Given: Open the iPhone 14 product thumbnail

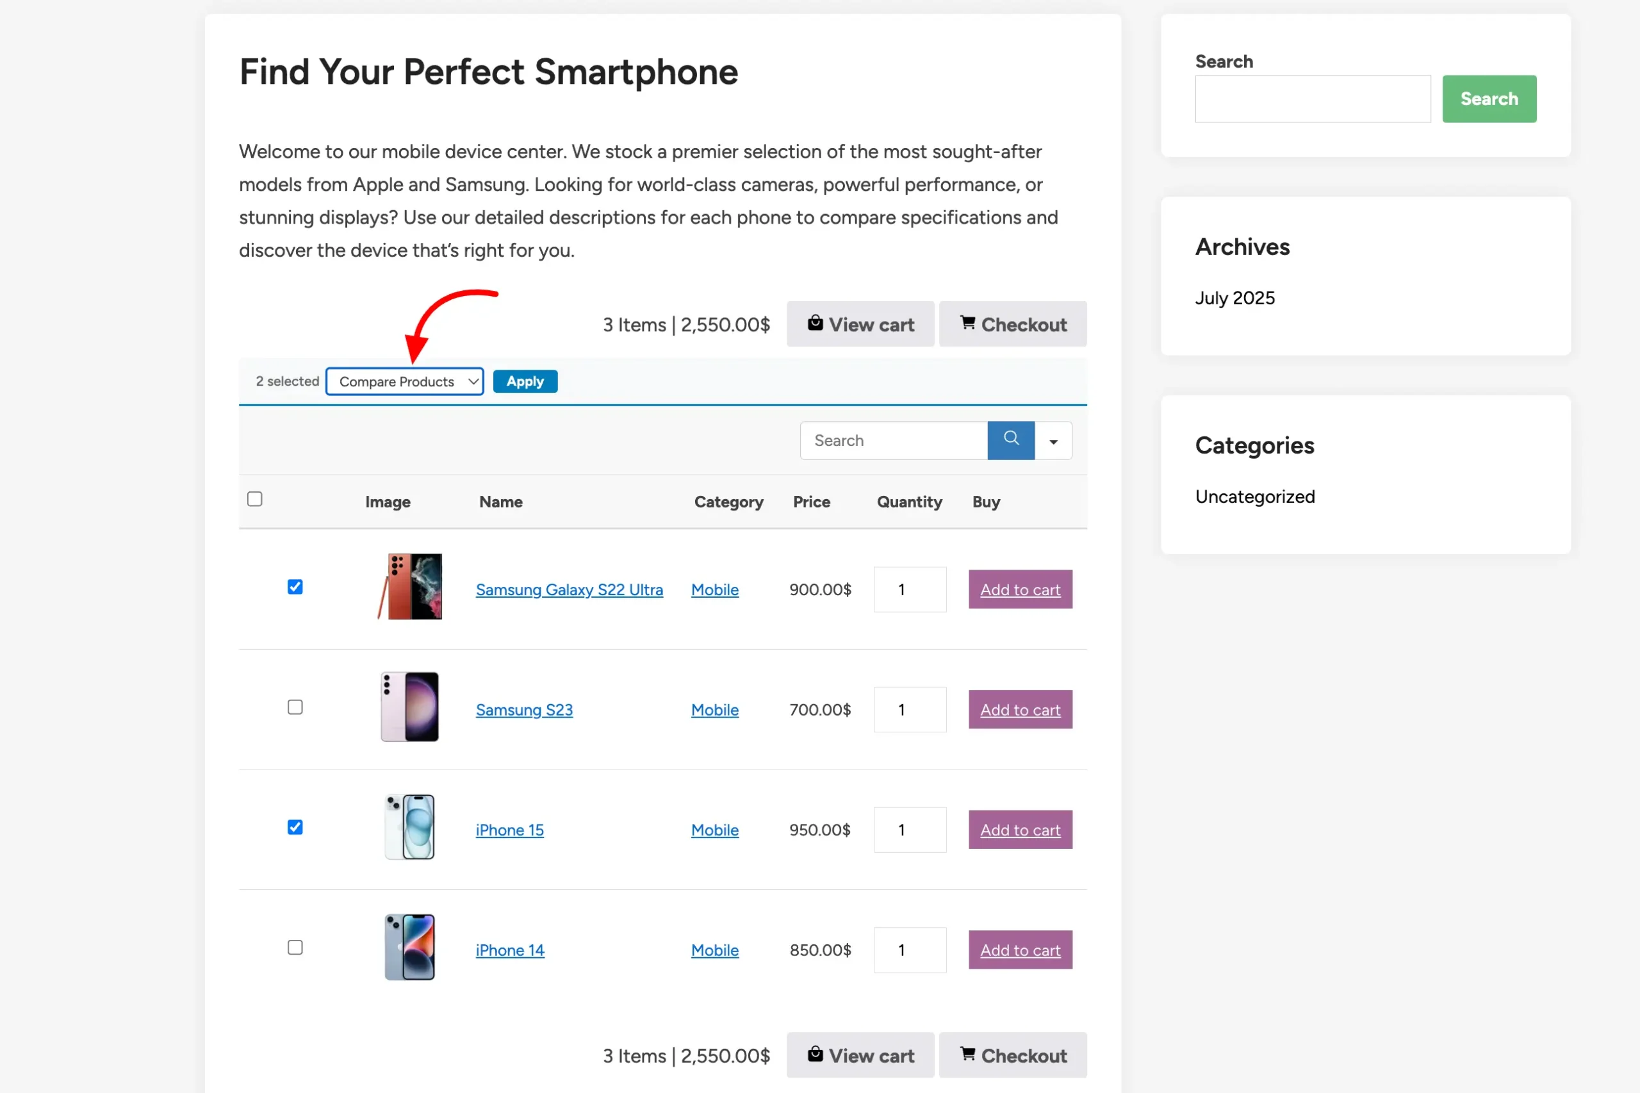Looking at the screenshot, I should (x=410, y=948).
